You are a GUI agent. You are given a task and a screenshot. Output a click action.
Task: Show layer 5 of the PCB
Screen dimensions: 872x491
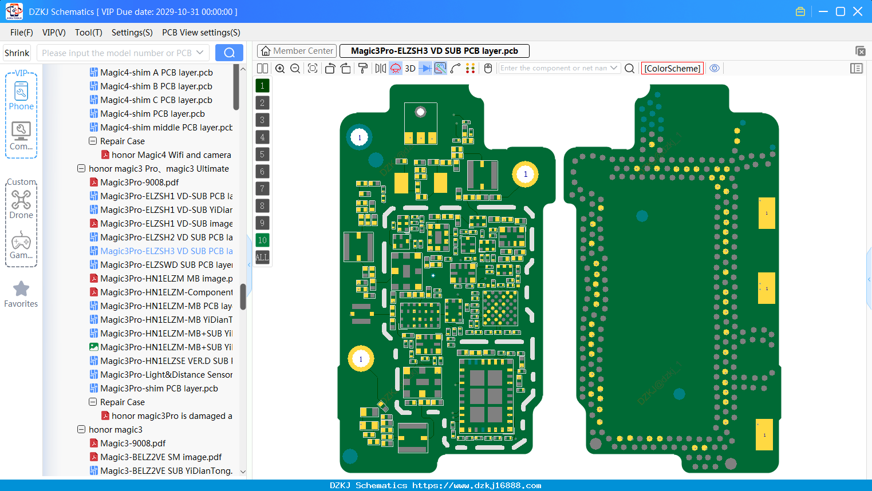pyautogui.click(x=262, y=154)
